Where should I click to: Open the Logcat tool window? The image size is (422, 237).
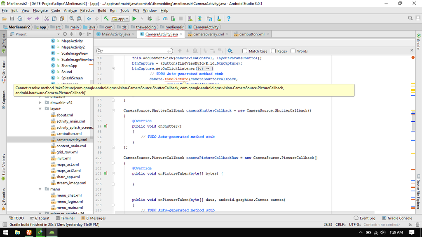43,218
